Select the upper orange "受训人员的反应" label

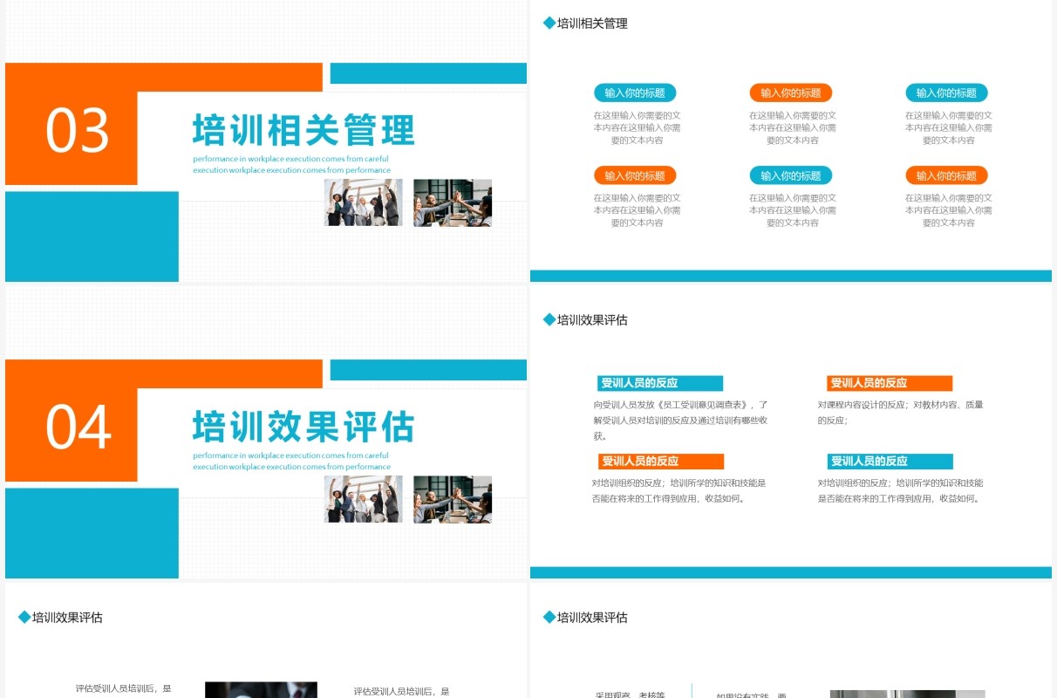point(890,383)
